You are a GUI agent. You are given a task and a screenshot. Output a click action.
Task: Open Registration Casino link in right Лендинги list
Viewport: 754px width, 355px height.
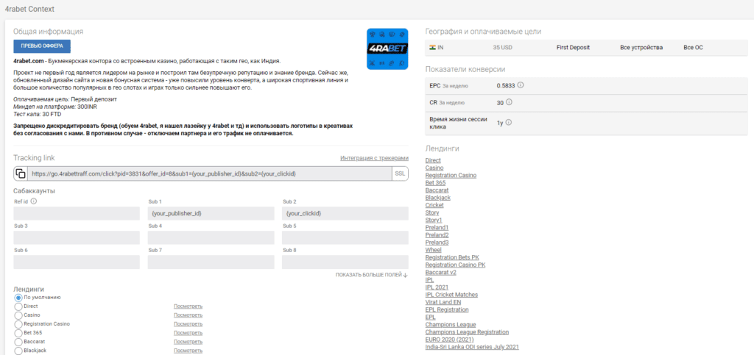[451, 175]
